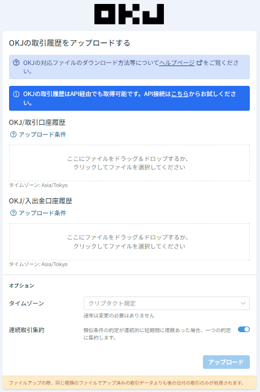Click the オプション section label
The image size is (260, 392).
tap(21, 285)
